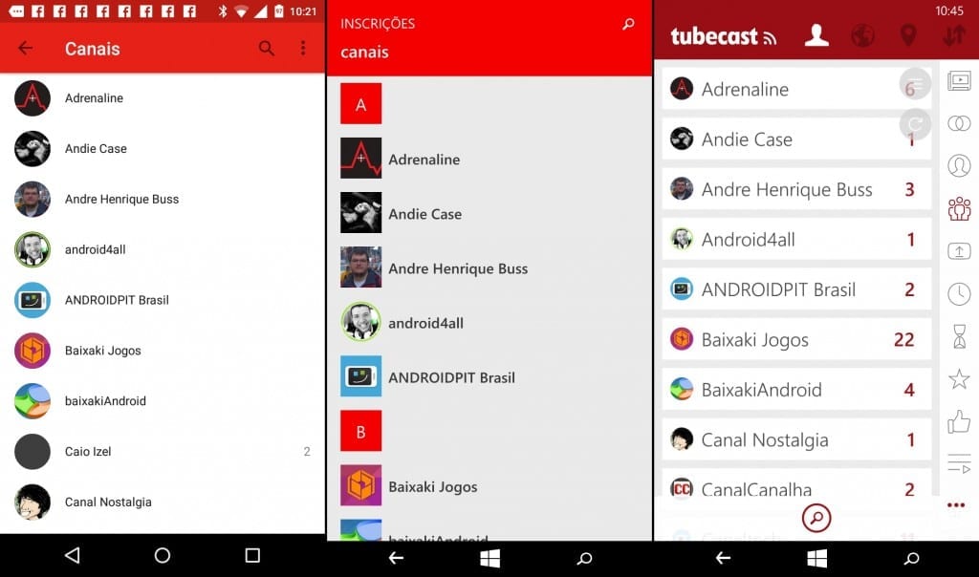Click the Andie Case thumbnail in Inscrições

[360, 213]
